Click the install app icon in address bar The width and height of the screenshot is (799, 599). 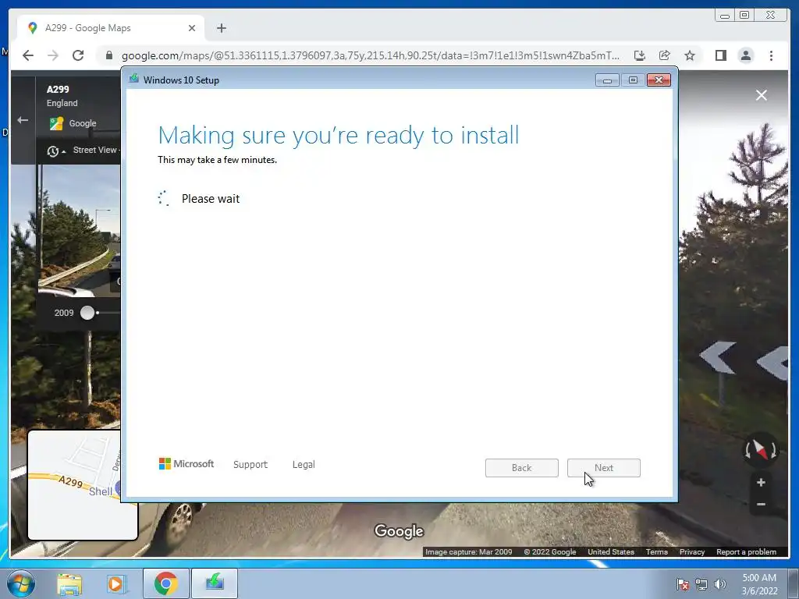pyautogui.click(x=640, y=55)
